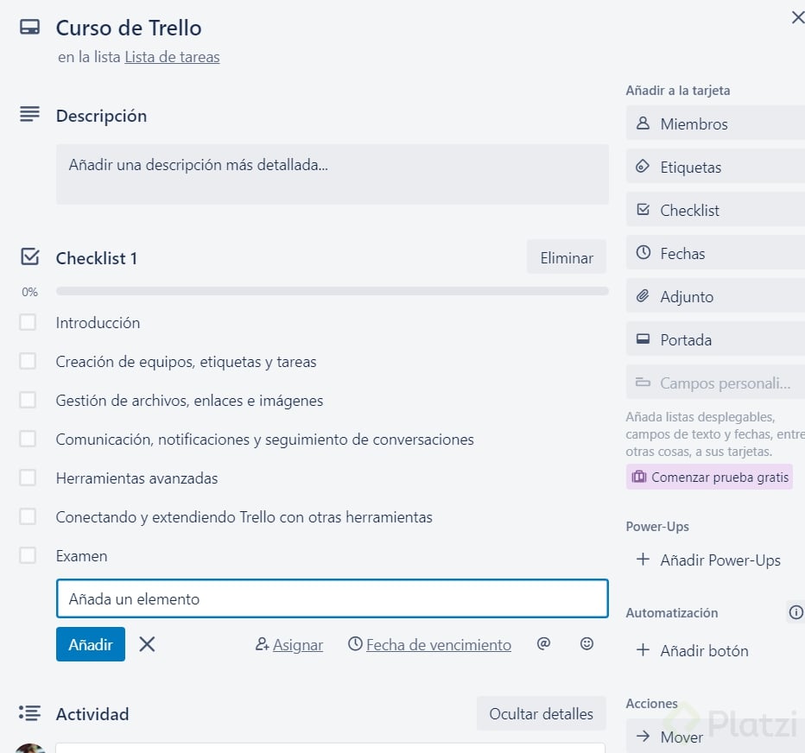Check the Introducción checklist item

pyautogui.click(x=28, y=322)
